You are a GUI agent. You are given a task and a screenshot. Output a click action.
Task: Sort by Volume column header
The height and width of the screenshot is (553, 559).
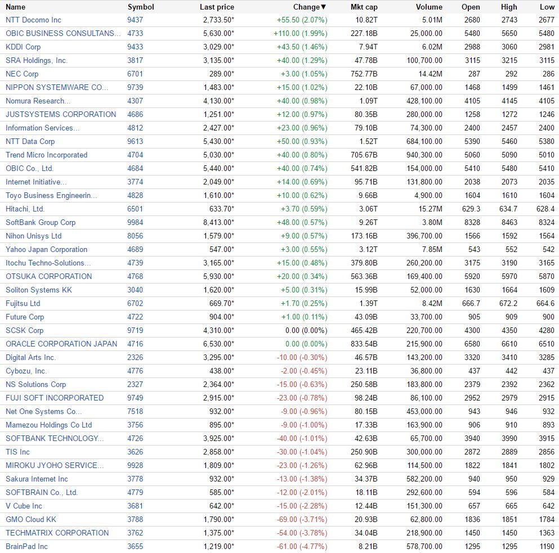[x=429, y=7]
